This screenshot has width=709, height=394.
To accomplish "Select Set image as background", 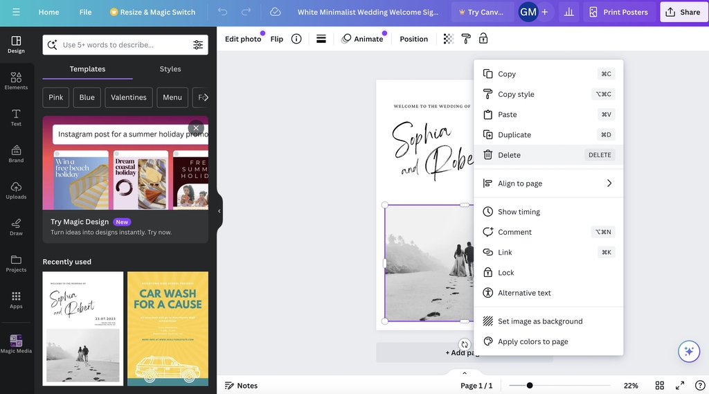I will (548, 321).
